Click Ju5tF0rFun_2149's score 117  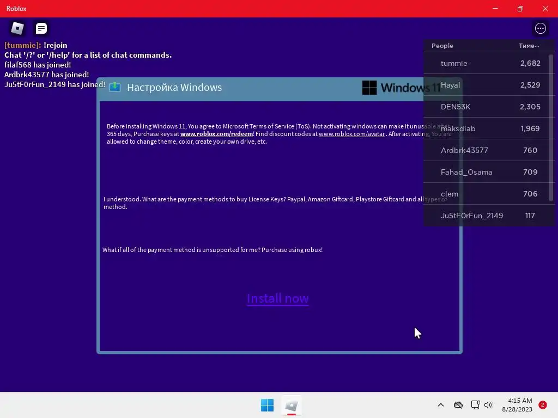tap(530, 216)
